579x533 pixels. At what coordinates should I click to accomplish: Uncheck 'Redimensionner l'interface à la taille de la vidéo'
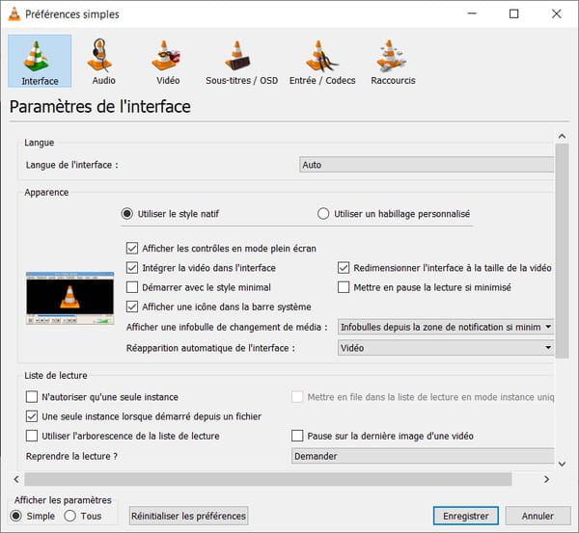(x=344, y=268)
